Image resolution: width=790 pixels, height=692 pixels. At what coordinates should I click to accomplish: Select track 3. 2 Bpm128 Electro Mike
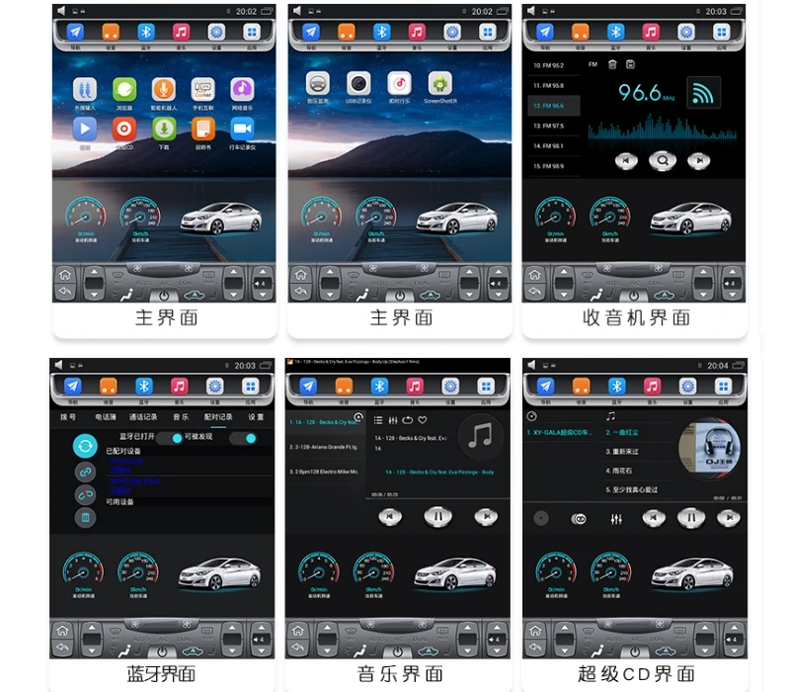point(325,473)
